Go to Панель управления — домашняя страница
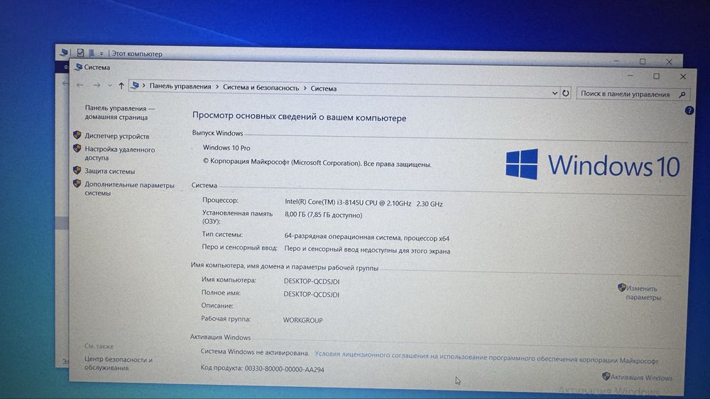Screen dimensions: 710x399 point(119,113)
